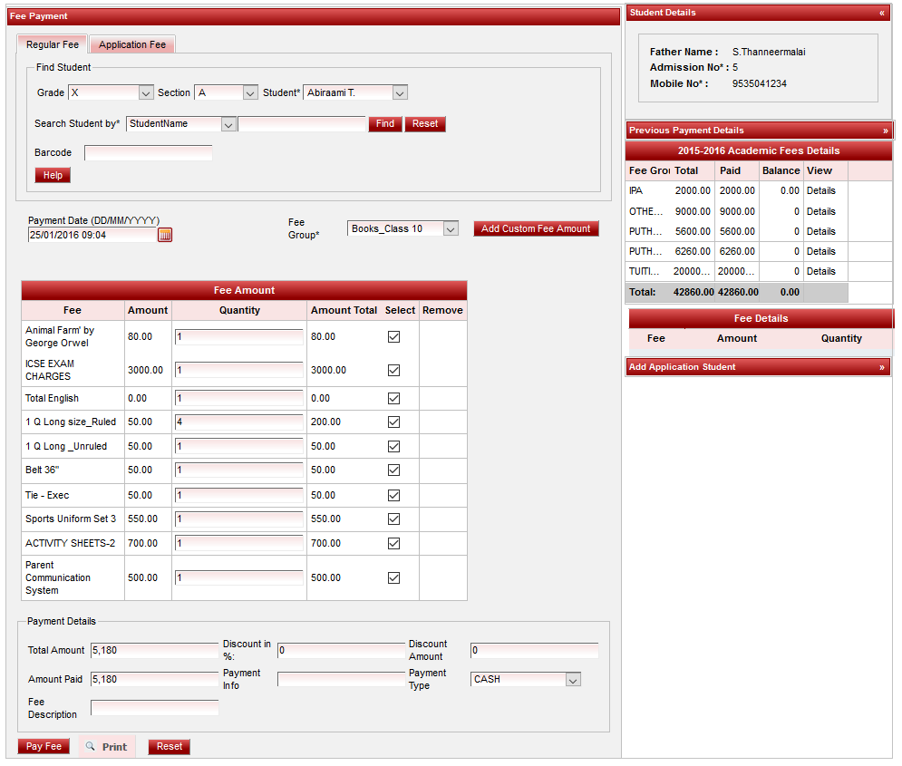The height and width of the screenshot is (766, 902).
Task: Click Add Custom Fee Amount button
Action: (x=536, y=228)
